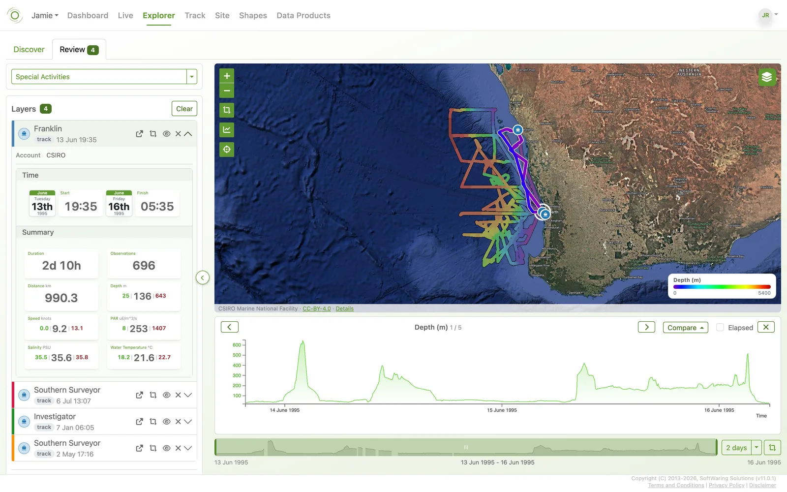This screenshot has height=492, width=787.
Task: Collapse the Franklin layer details
Action: point(188,134)
